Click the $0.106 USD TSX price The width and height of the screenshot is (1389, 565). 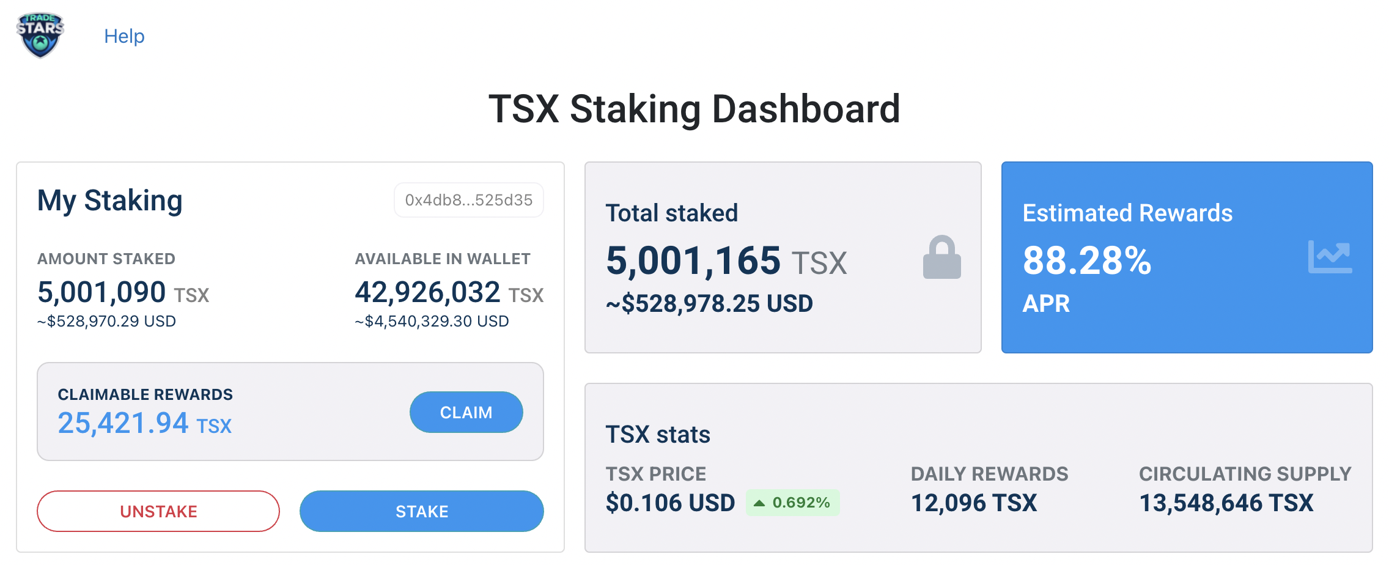(670, 503)
